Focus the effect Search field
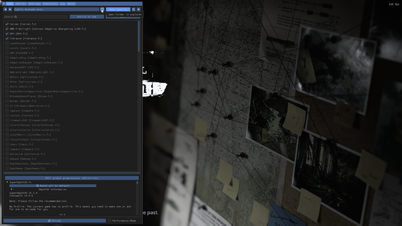The width and height of the screenshot is (402, 226). [36, 17]
